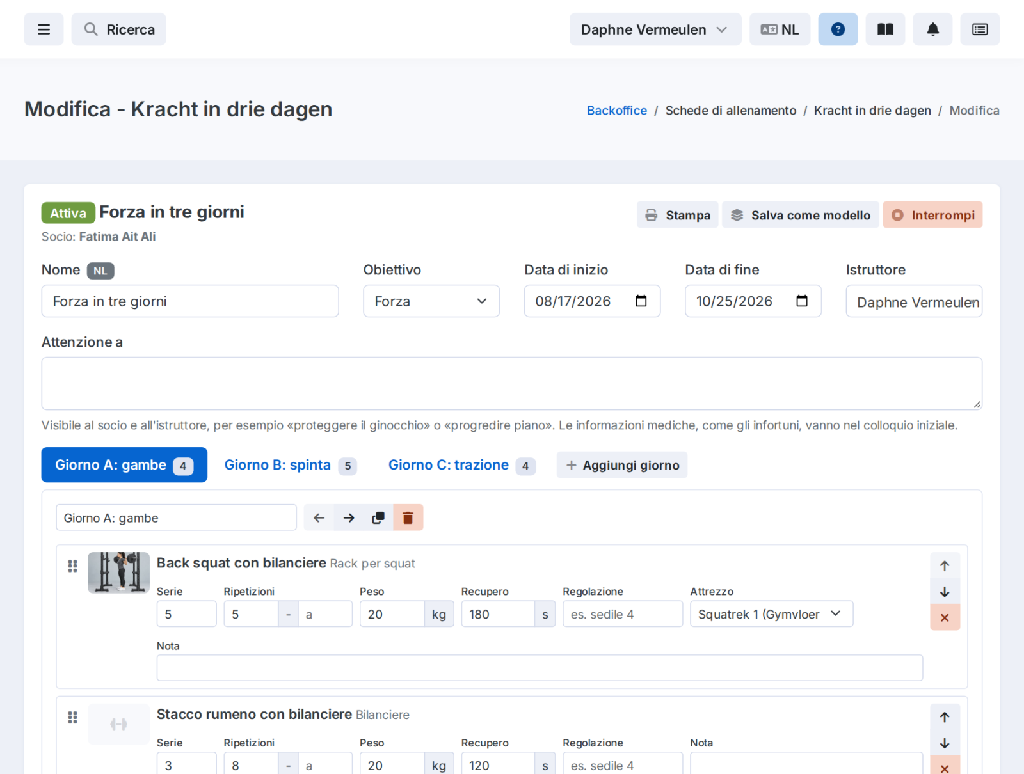The width and height of the screenshot is (1024, 774).
Task: Click the Salva come modello button
Action: pyautogui.click(x=801, y=215)
